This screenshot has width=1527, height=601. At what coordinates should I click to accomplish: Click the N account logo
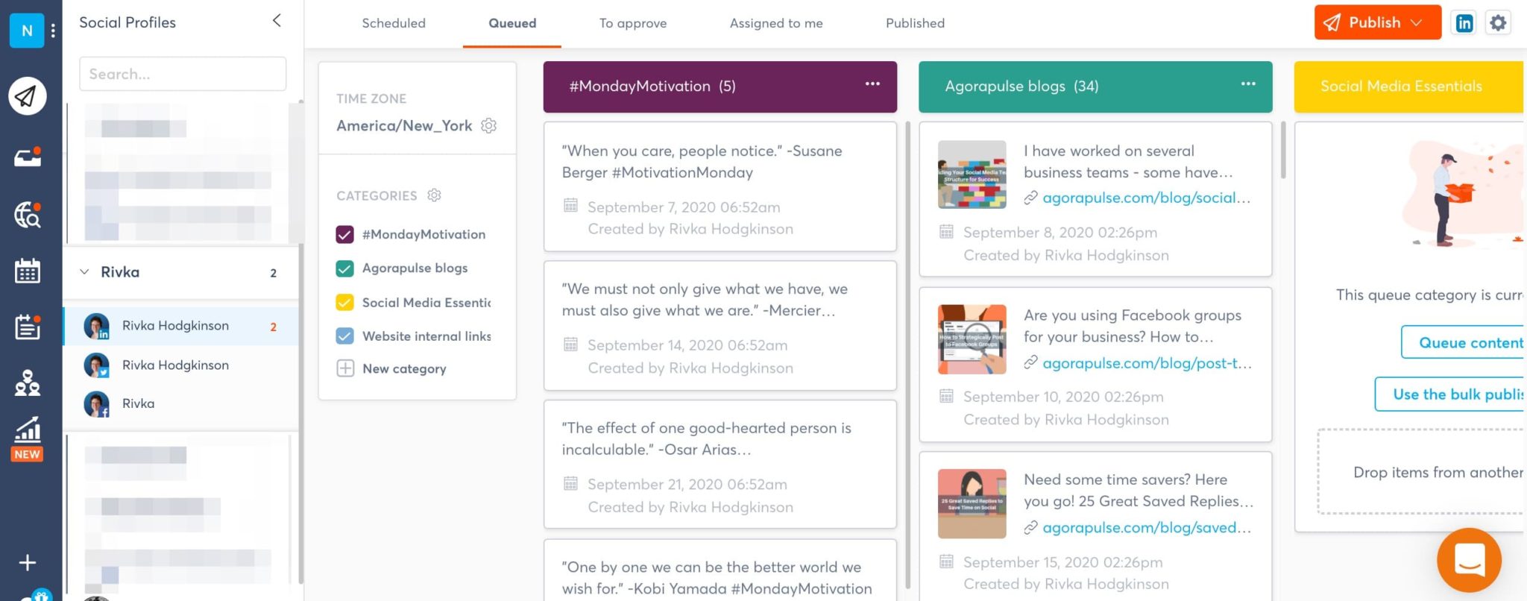pos(27,31)
